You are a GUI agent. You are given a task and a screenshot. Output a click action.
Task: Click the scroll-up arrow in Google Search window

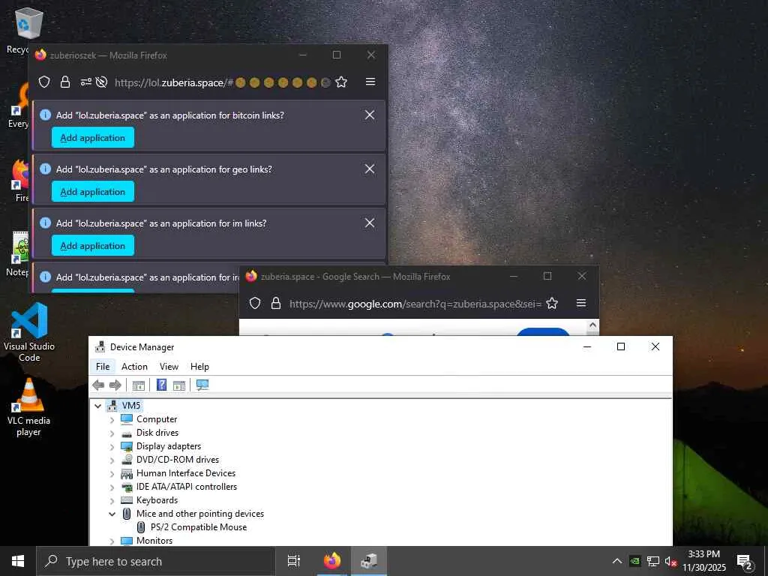pos(592,325)
